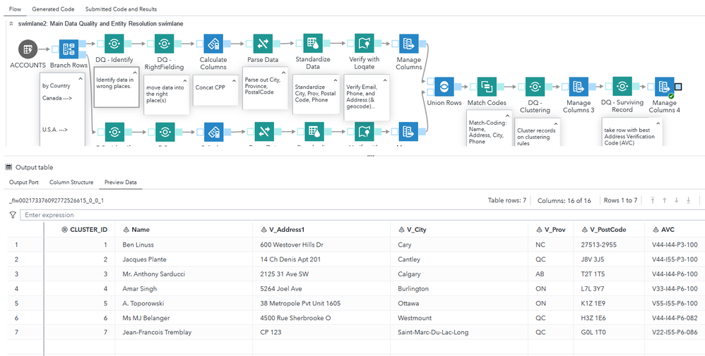Select the Manage Columns 3 node
The width and height of the screenshot is (705, 356).
[579, 87]
